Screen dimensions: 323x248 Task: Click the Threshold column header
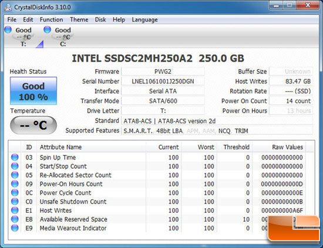(x=235, y=147)
